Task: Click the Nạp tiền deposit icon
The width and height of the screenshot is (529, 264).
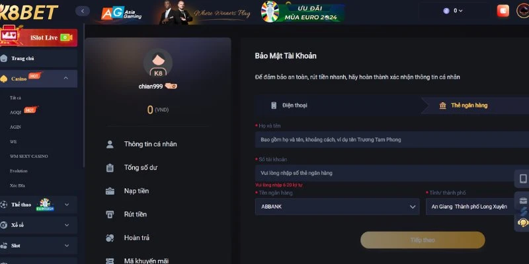Action: tap(110, 191)
